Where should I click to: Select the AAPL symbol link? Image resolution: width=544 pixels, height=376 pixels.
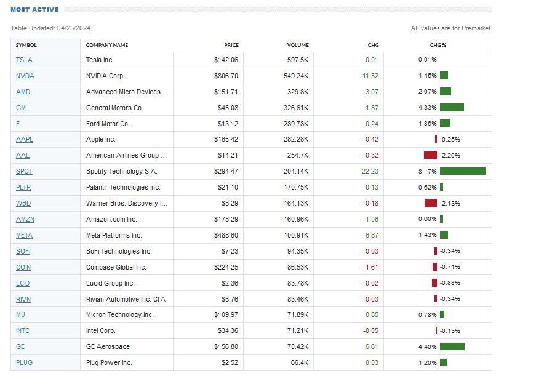25,140
